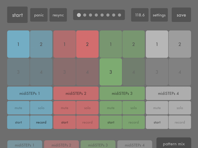Start the midiSTEPs 4 gray track
Screen dimensions: 198x148
click(x=157, y=122)
